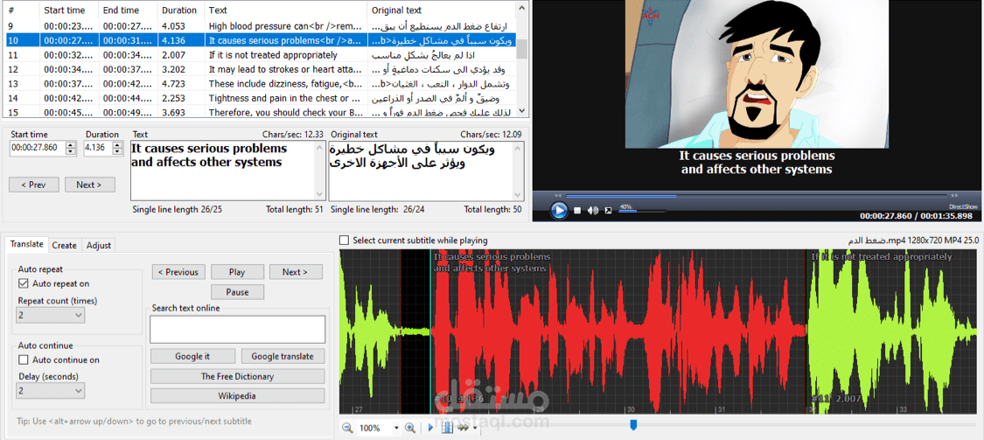The image size is (984, 440).
Task: Click the Google translate button
Action: click(283, 356)
